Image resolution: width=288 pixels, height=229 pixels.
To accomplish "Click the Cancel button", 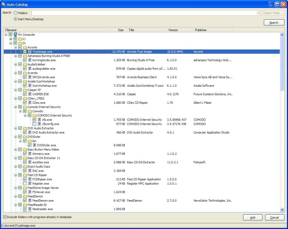I will tap(275, 217).
